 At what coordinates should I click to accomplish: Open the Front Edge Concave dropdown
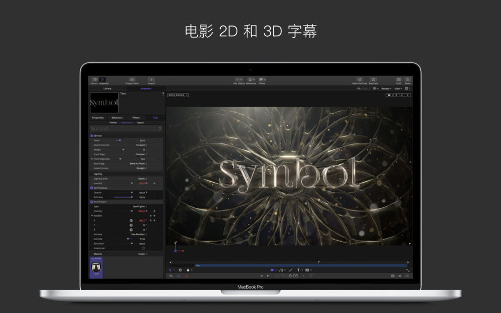pos(140,155)
